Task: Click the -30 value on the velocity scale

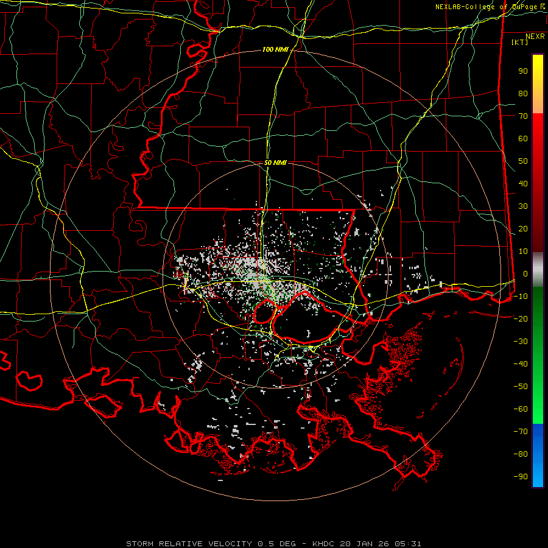Action: (x=521, y=342)
